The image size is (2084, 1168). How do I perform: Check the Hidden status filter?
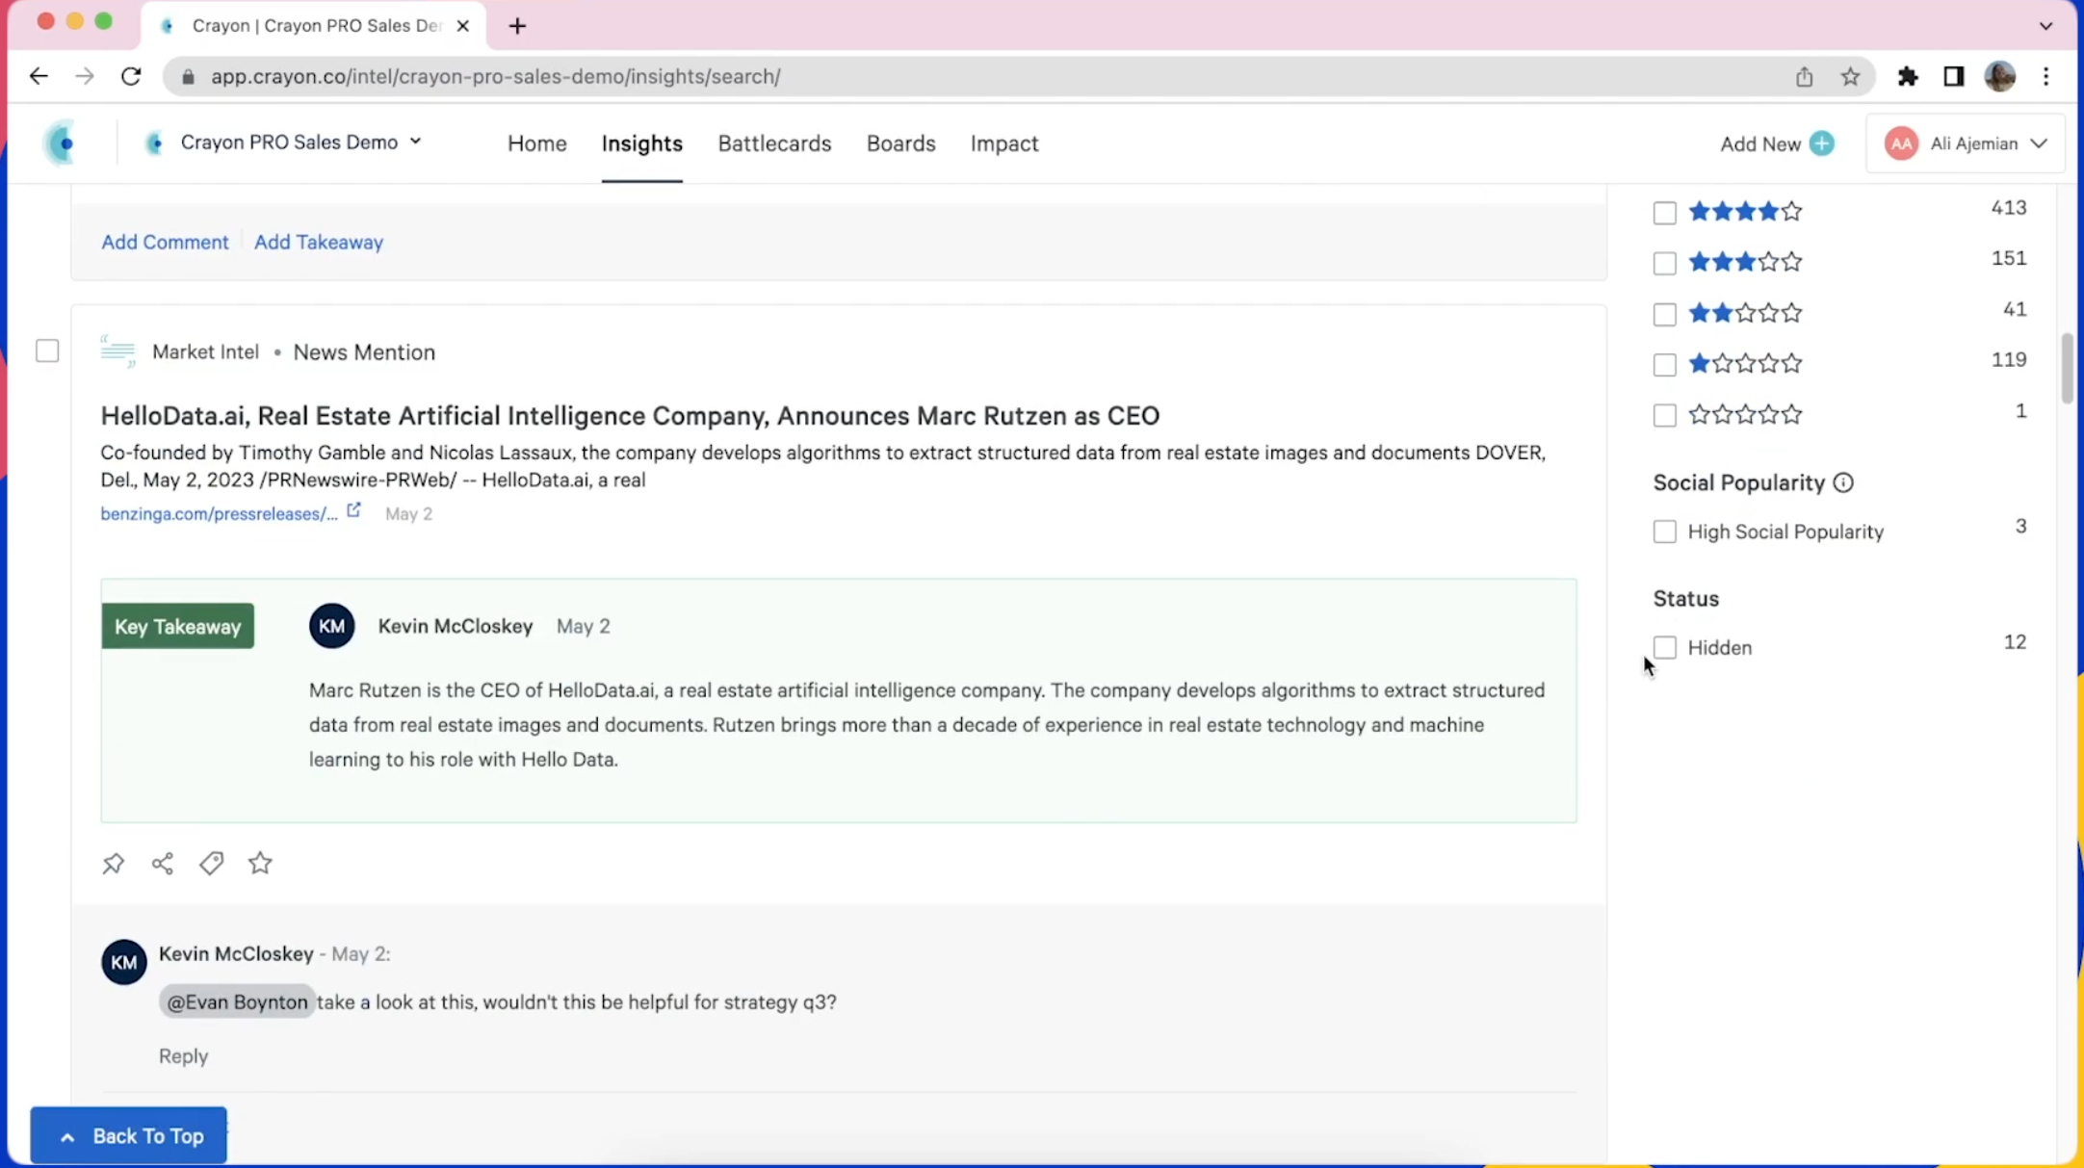pos(1664,647)
